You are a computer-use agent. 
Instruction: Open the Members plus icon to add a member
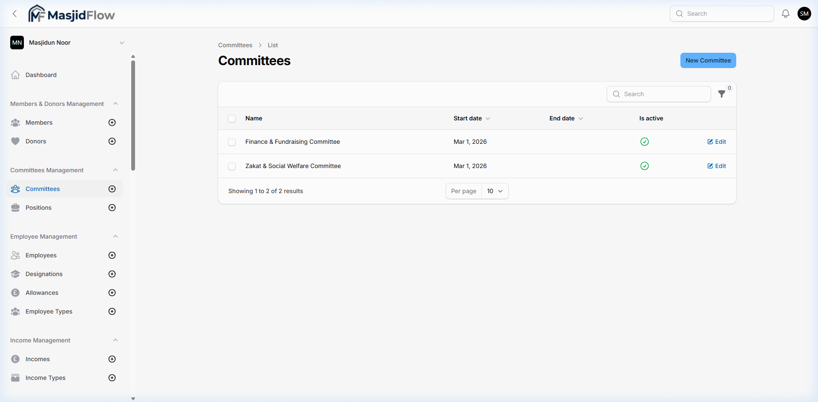(x=112, y=123)
